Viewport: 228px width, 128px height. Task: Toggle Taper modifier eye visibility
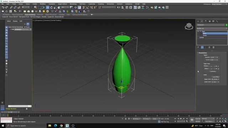[198, 31]
